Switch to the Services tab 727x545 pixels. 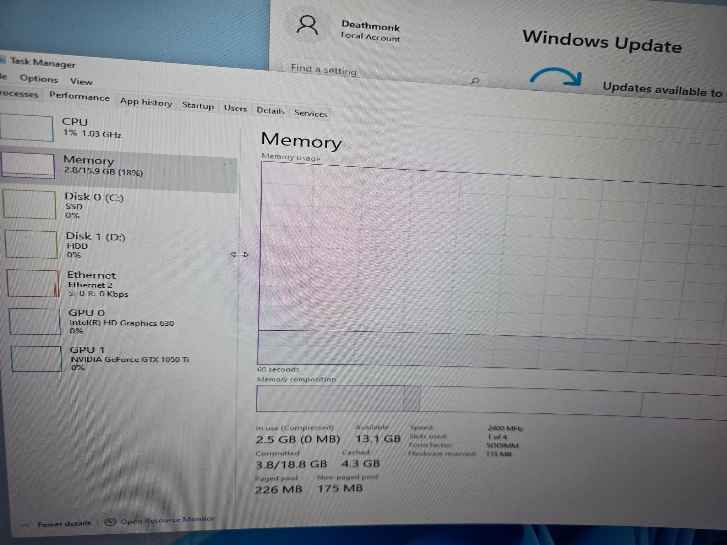click(x=311, y=114)
